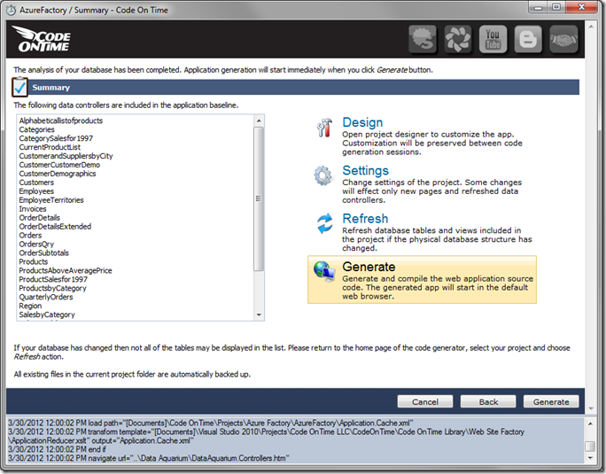Choose the Refresh action link
Viewport: 606px width, 474px height.
coord(365,219)
